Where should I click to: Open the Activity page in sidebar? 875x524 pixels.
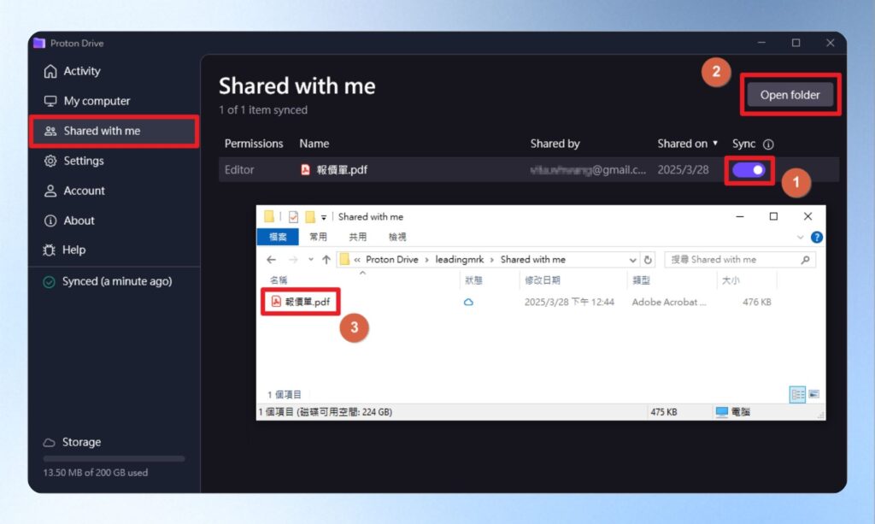pos(73,71)
